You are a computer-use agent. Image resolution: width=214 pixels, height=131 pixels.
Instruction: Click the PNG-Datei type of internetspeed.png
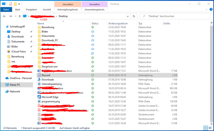coord(144,84)
